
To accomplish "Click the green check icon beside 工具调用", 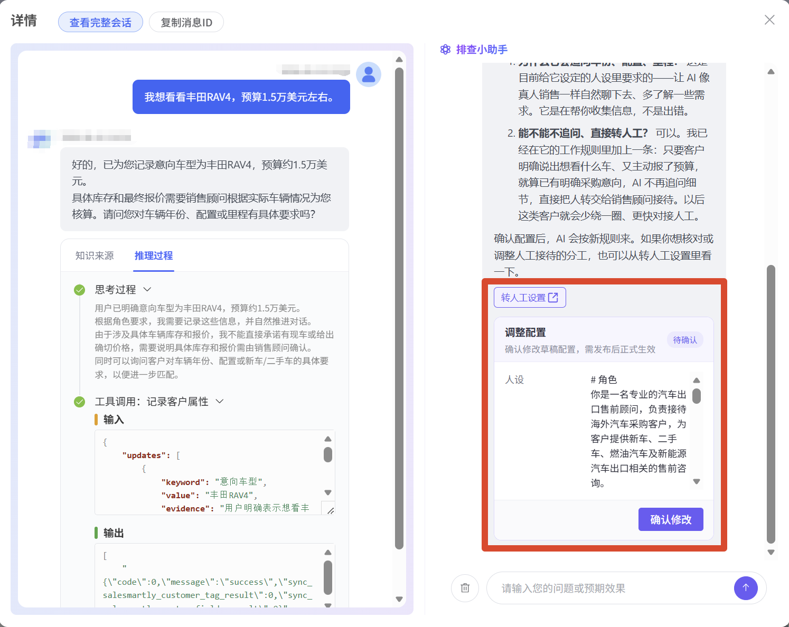I will (80, 402).
